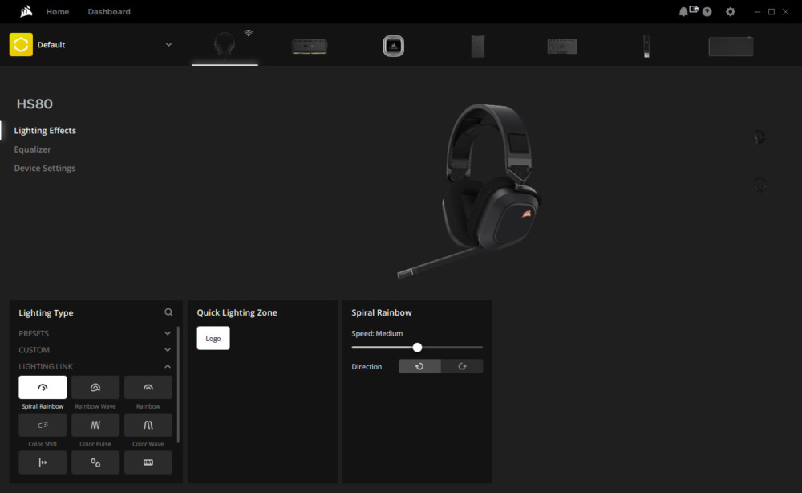Expand the PRESETS section chevron

(168, 333)
